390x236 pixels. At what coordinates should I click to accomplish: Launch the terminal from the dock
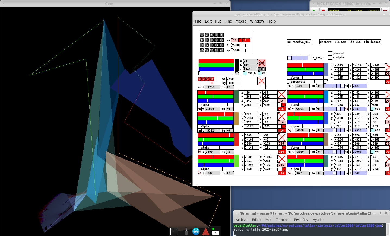[x=174, y=231]
